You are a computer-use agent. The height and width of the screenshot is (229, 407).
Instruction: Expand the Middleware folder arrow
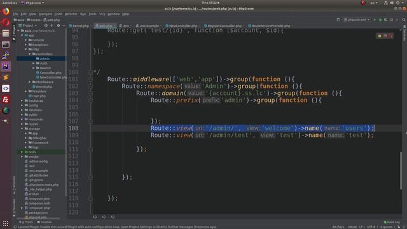(30, 82)
